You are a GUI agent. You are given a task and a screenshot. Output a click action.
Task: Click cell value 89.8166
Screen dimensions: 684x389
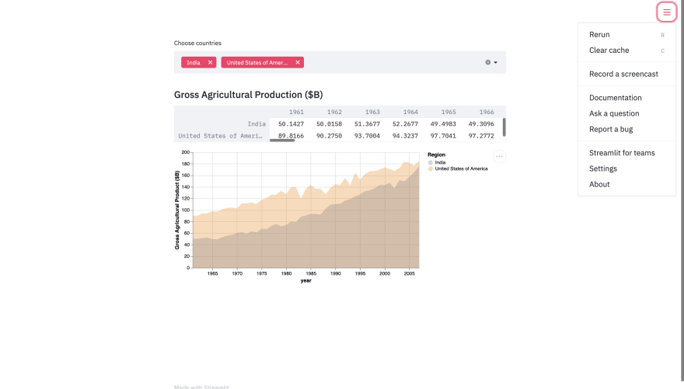[x=291, y=136]
